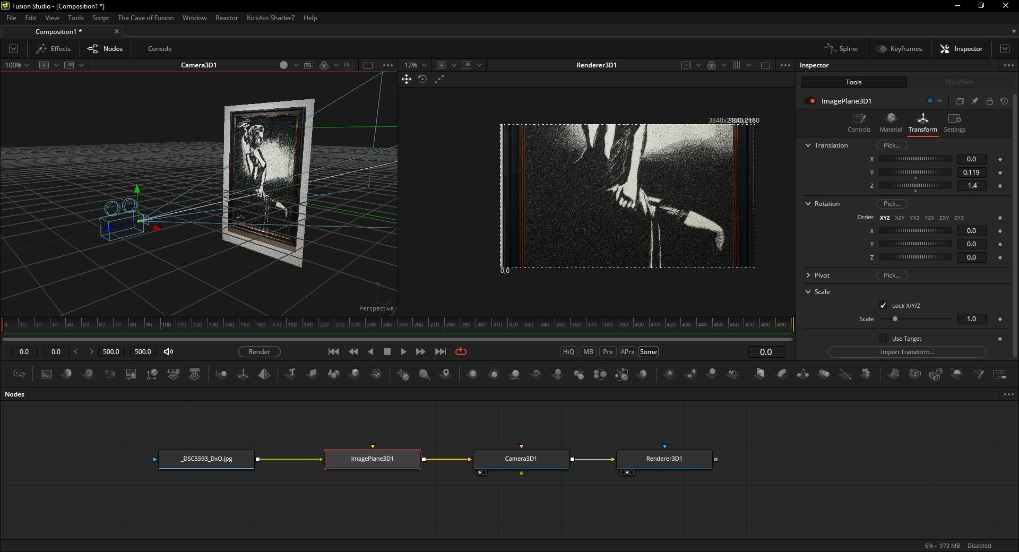Collapse the Translation section
The image size is (1019, 552).
(x=808, y=145)
